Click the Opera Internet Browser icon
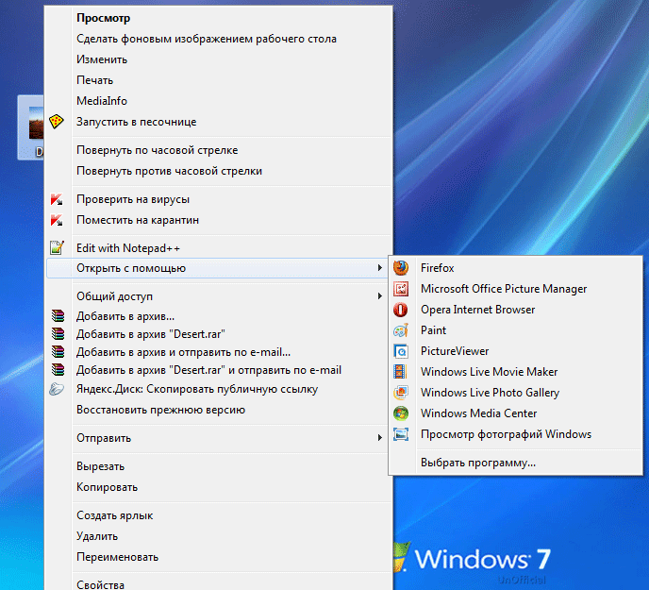Screen dimensions: 649x590 pos(401,310)
